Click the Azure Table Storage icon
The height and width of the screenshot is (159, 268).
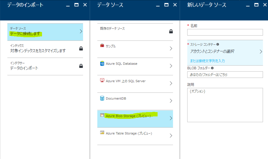pos(102,133)
